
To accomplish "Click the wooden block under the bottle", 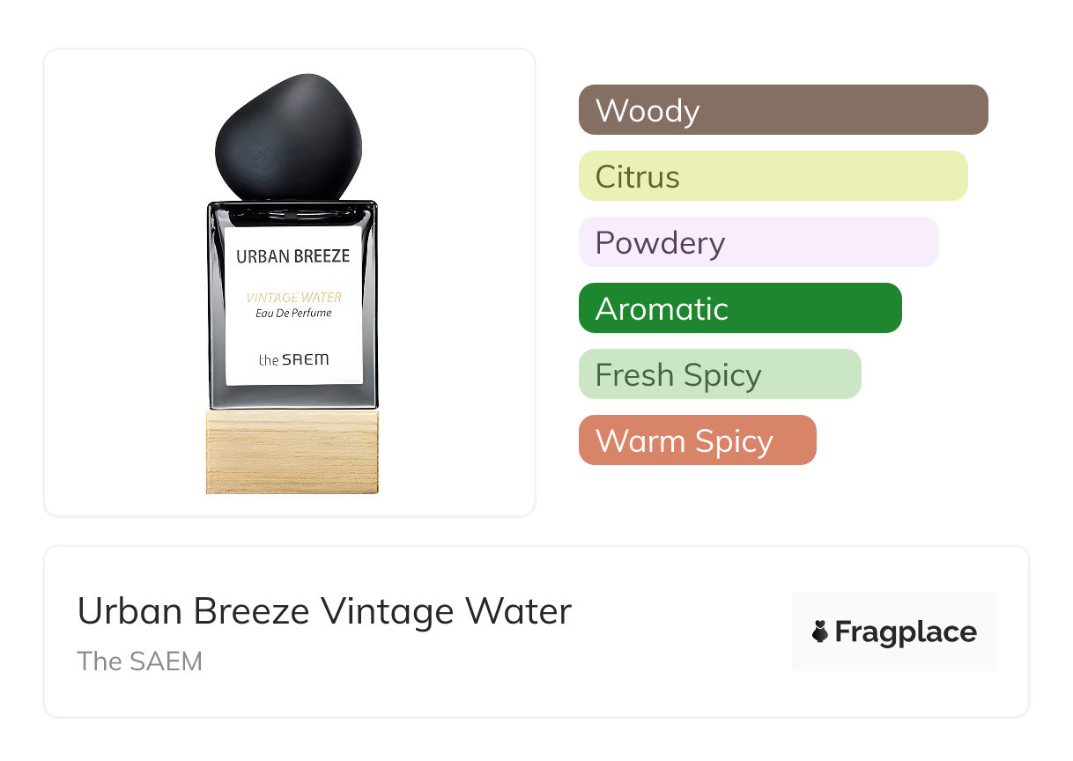I will [292, 451].
